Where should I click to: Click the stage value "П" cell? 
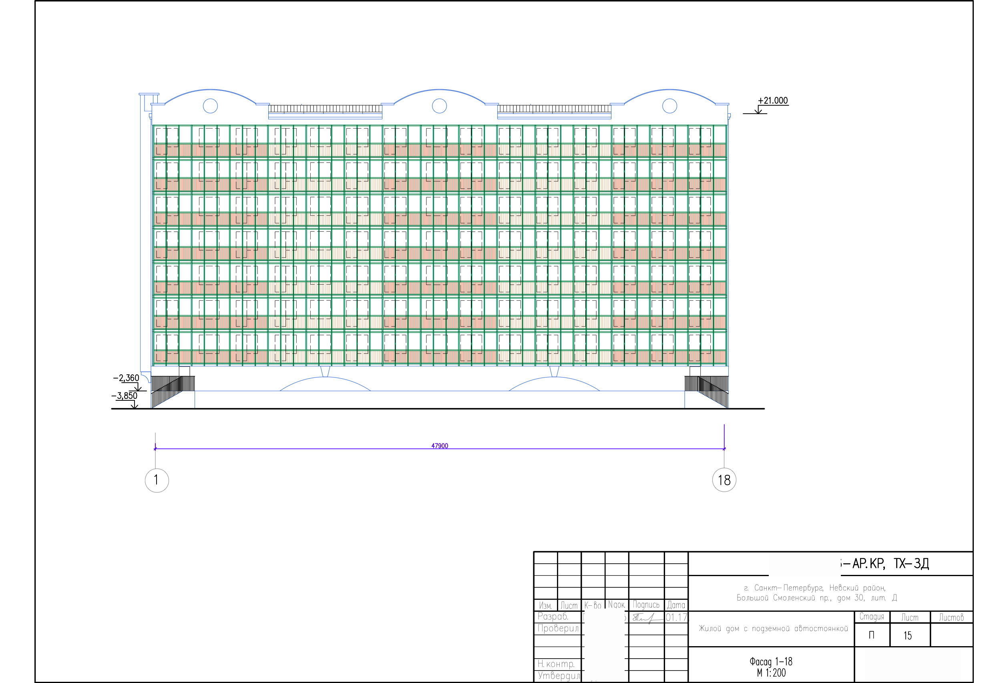pyautogui.click(x=871, y=635)
